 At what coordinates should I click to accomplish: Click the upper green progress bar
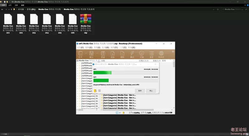(126, 73)
